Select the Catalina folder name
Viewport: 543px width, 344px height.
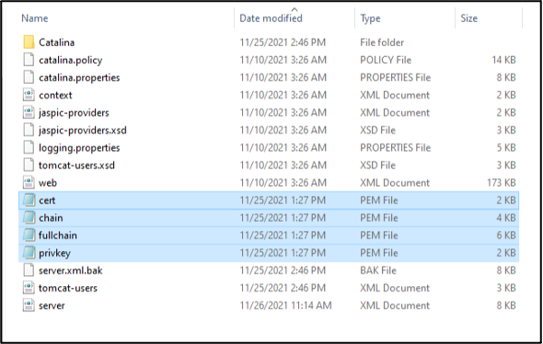coord(56,42)
